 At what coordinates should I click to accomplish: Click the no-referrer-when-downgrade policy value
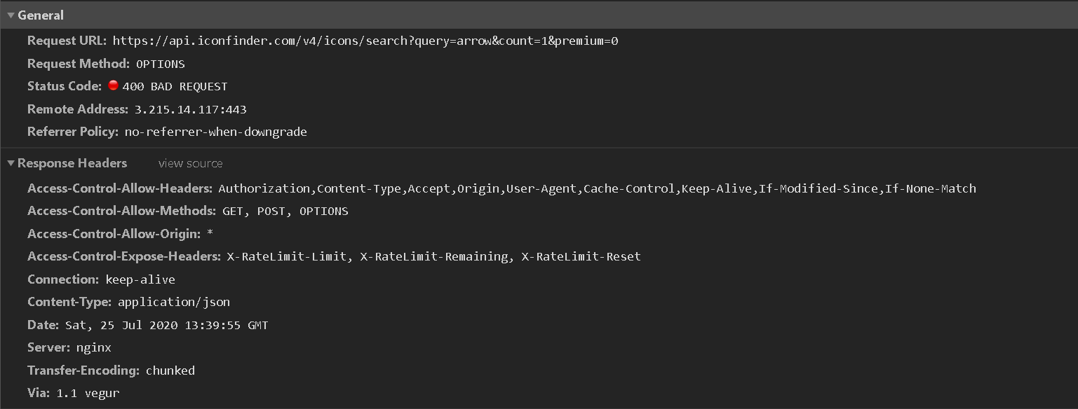216,132
